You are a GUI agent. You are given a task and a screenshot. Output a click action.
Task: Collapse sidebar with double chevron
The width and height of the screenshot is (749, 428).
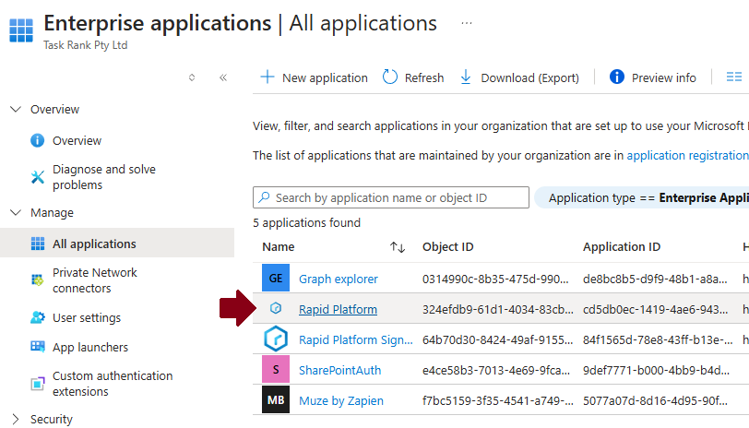click(x=223, y=77)
